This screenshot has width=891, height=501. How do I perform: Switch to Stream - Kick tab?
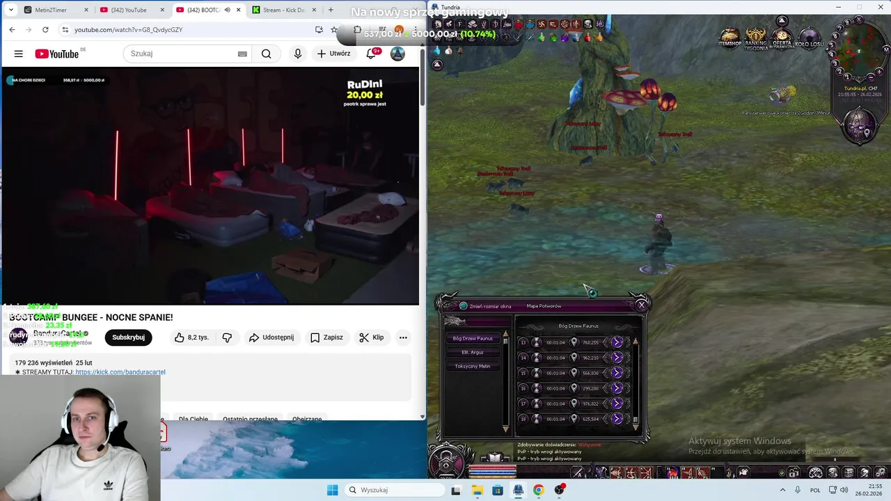point(284,10)
